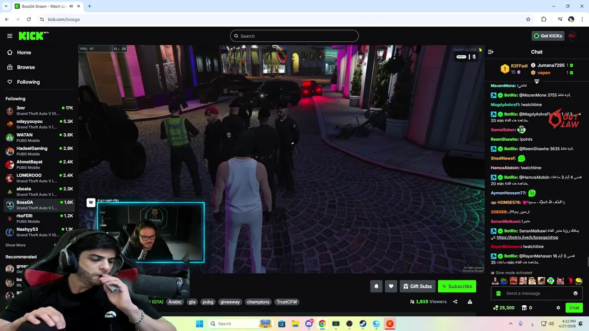Viewport: 589px width, 331px height.
Task: Open new browser tab with plus
Action: pyautogui.click(x=89, y=6)
